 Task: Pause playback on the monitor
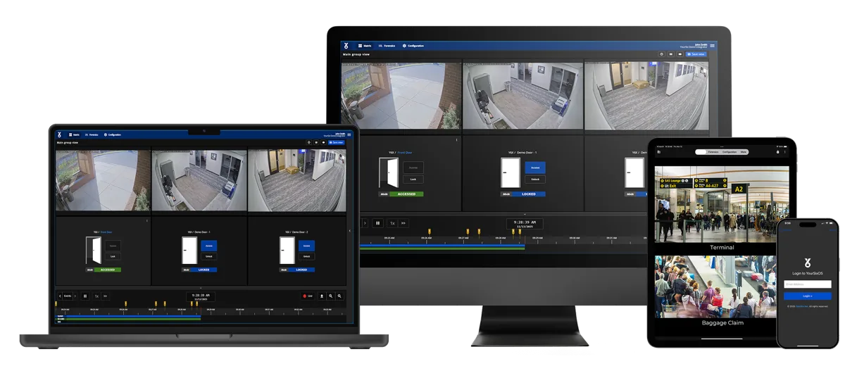pos(377,223)
